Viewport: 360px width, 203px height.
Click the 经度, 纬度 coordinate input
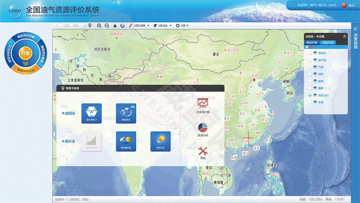pos(71,26)
